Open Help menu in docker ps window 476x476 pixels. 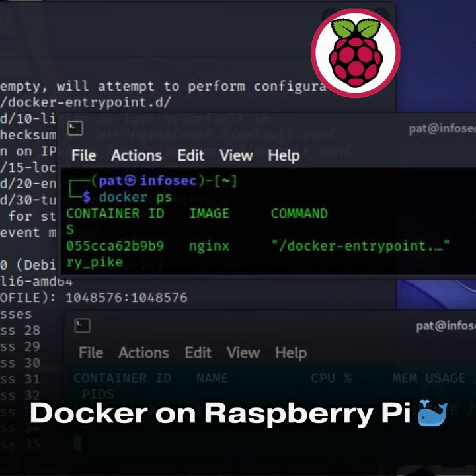pos(284,156)
